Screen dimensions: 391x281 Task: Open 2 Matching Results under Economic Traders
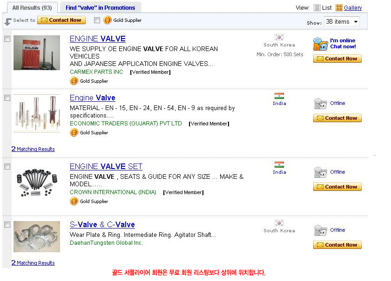[x=33, y=149]
